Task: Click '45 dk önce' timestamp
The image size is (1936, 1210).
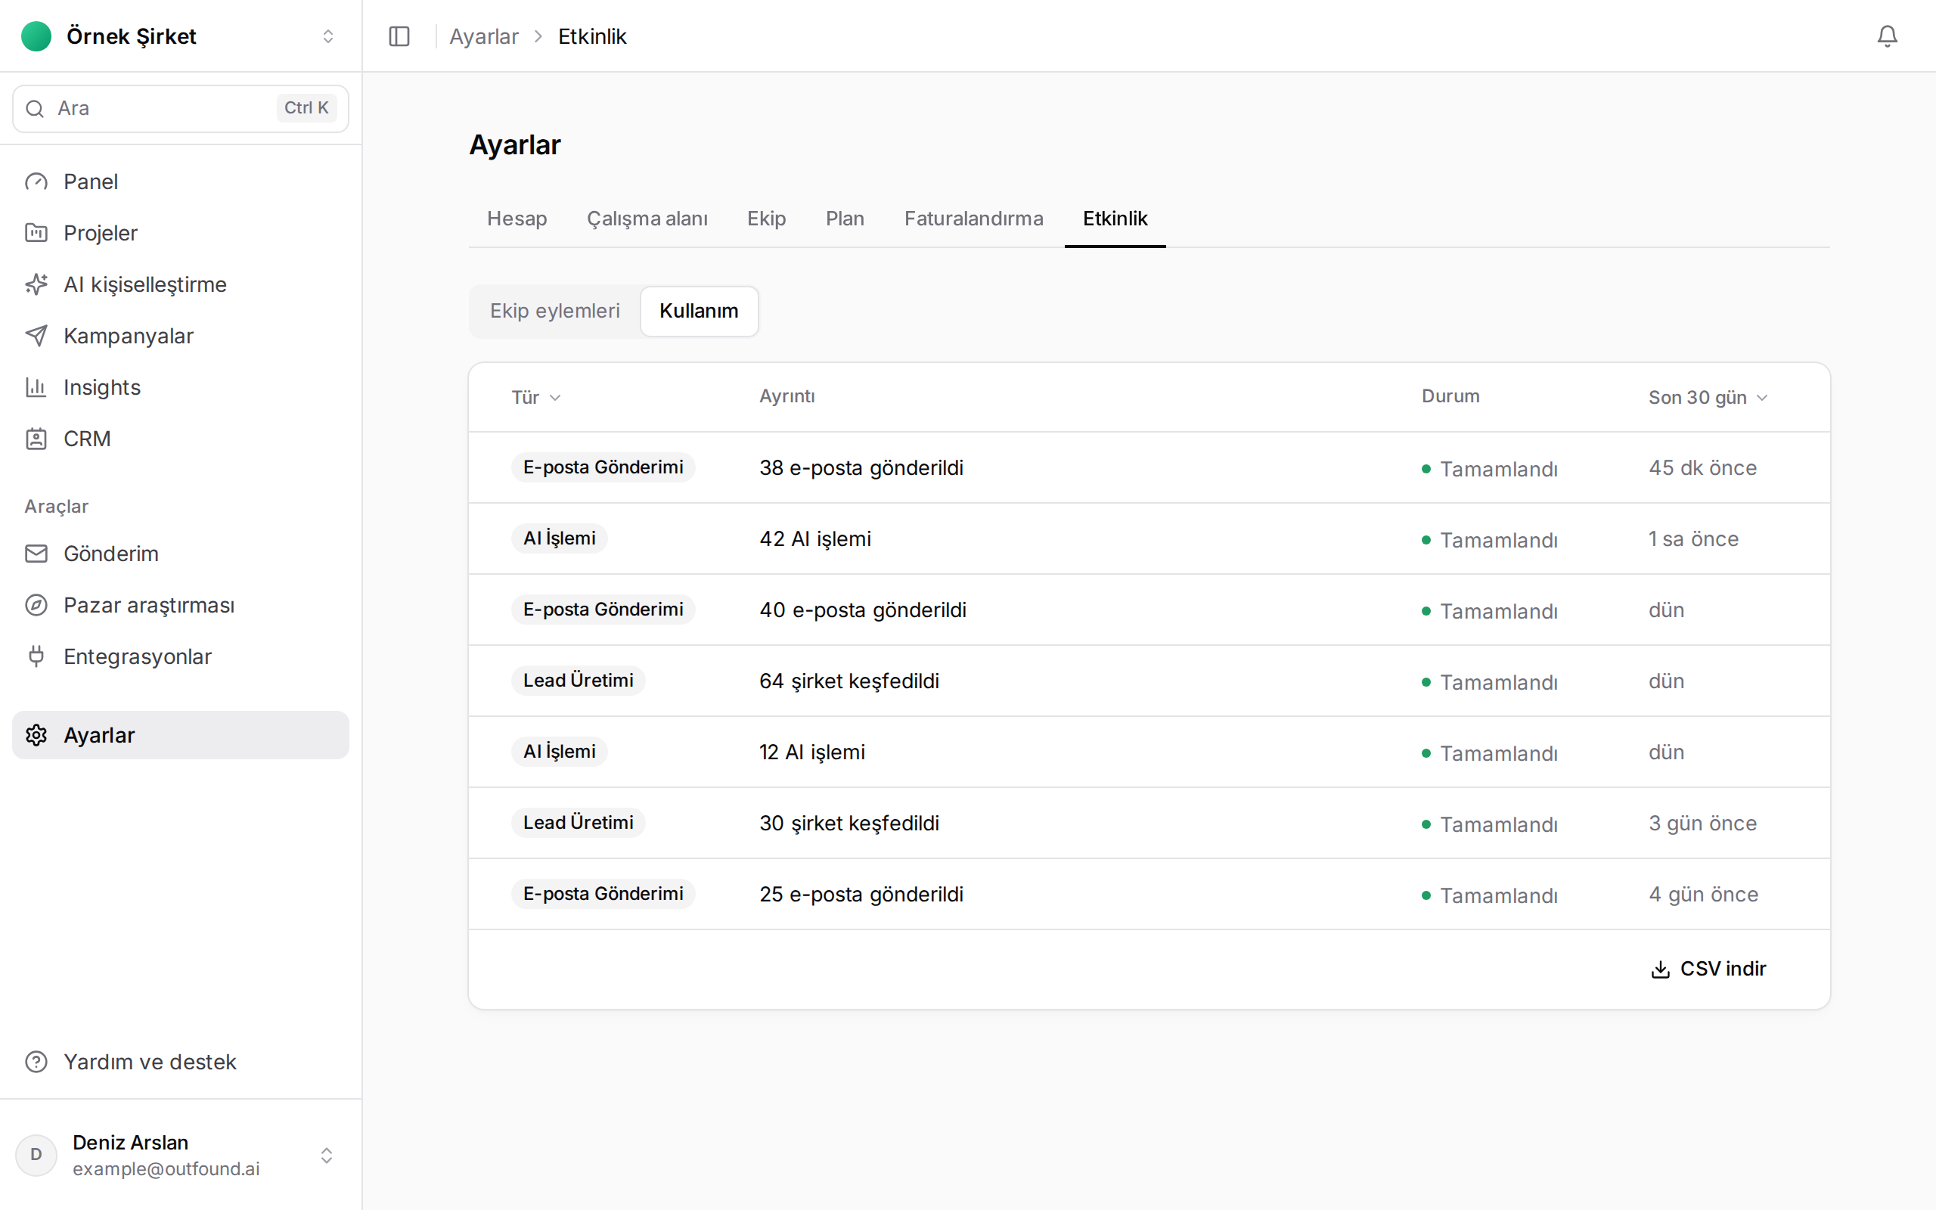Action: pos(1702,467)
